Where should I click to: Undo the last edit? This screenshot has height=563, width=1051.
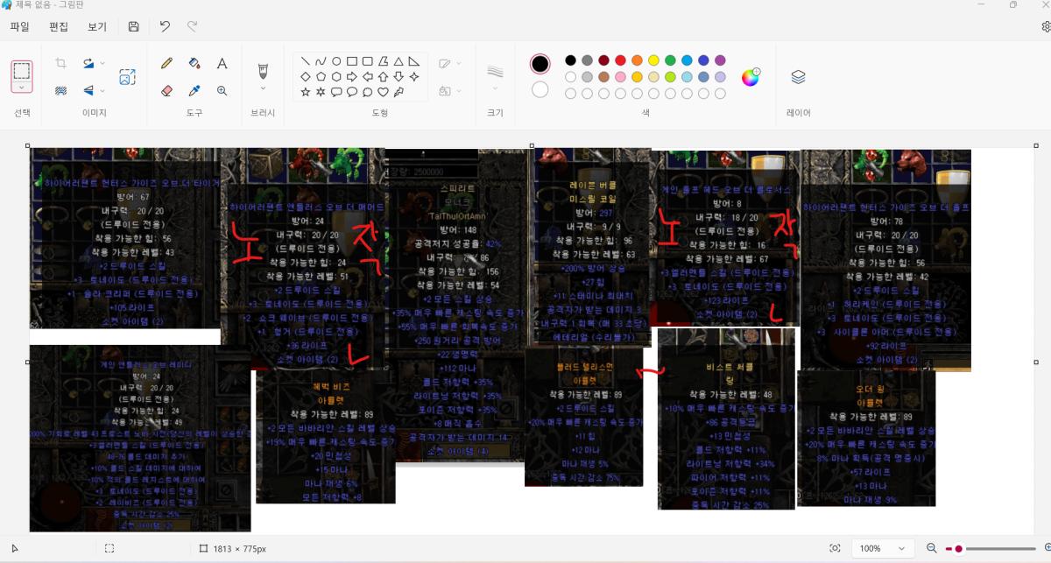(x=165, y=27)
